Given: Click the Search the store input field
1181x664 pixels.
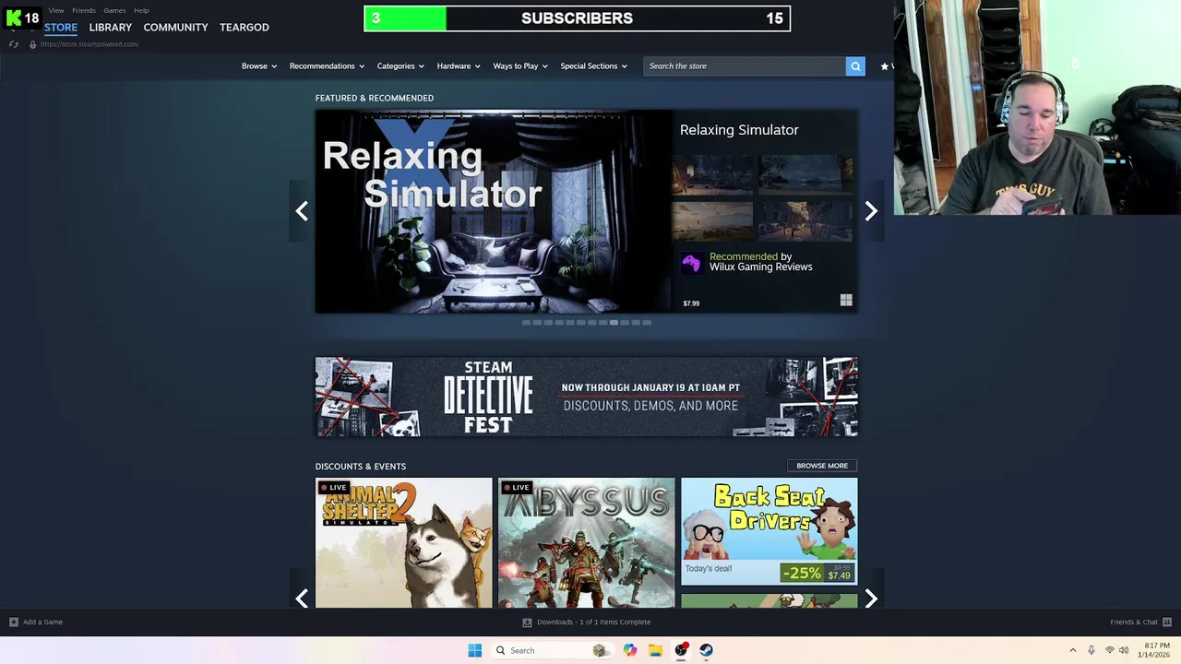Looking at the screenshot, I should (x=745, y=65).
